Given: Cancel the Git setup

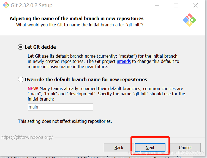Looking at the screenshot, I should pyautogui.click(x=185, y=148).
